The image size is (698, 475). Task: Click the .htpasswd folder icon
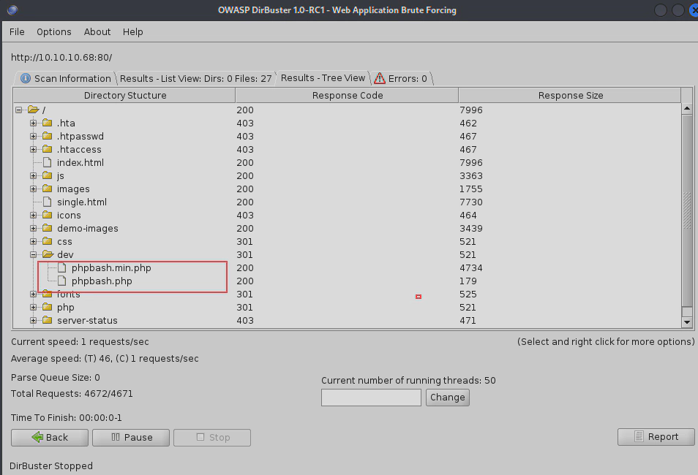click(48, 137)
